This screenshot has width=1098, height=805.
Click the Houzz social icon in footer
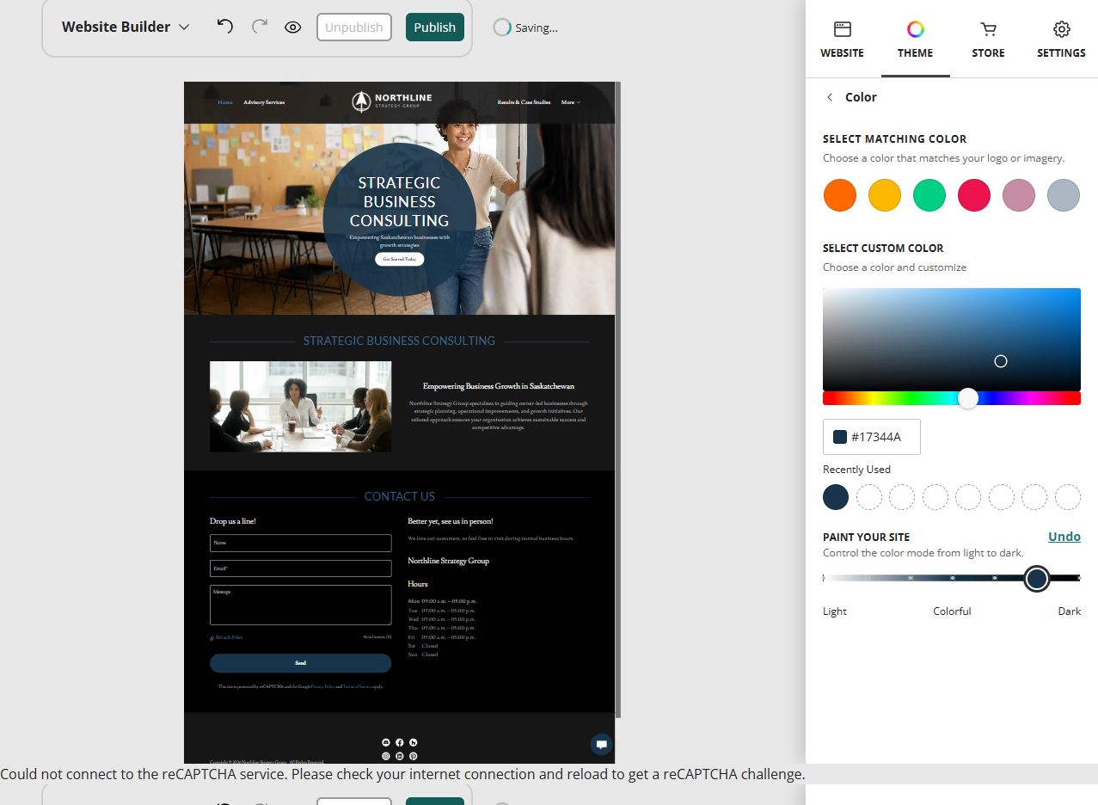tap(414, 742)
